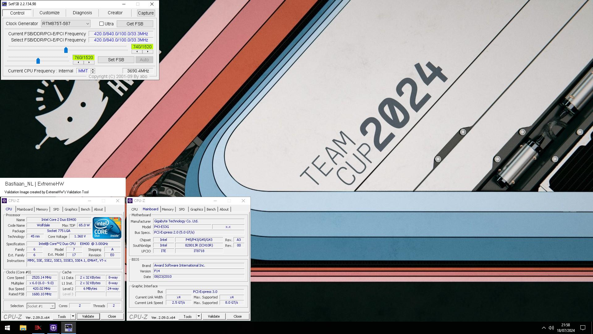This screenshot has height=334, width=593.
Task: Close the SetFSB window
Action: coord(152,4)
